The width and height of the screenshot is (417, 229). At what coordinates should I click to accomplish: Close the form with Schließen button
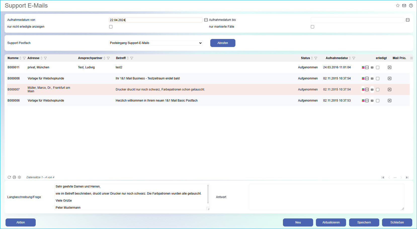(397, 222)
